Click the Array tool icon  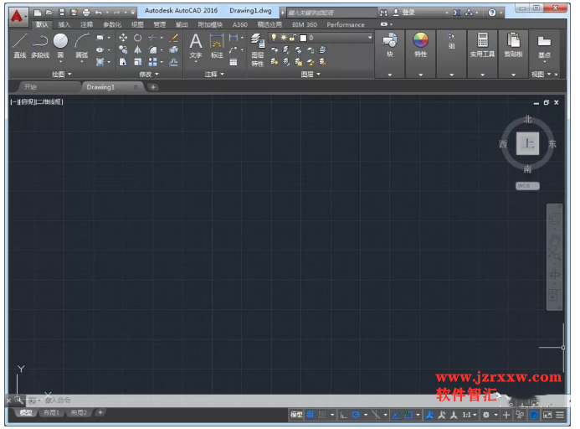point(152,62)
